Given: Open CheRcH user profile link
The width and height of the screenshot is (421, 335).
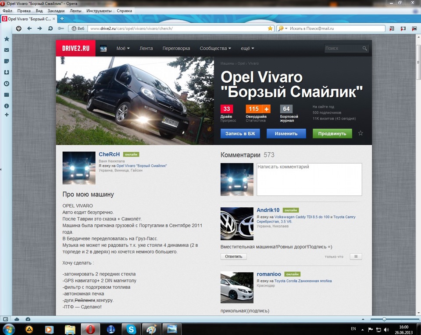Looking at the screenshot, I should click(x=109, y=154).
